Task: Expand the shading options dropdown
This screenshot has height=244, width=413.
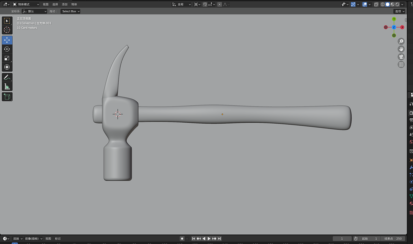Action: 402,5
